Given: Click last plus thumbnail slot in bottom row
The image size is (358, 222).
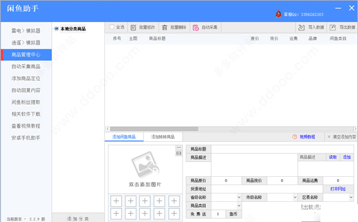Looking at the screenshot, I should click(x=174, y=213).
